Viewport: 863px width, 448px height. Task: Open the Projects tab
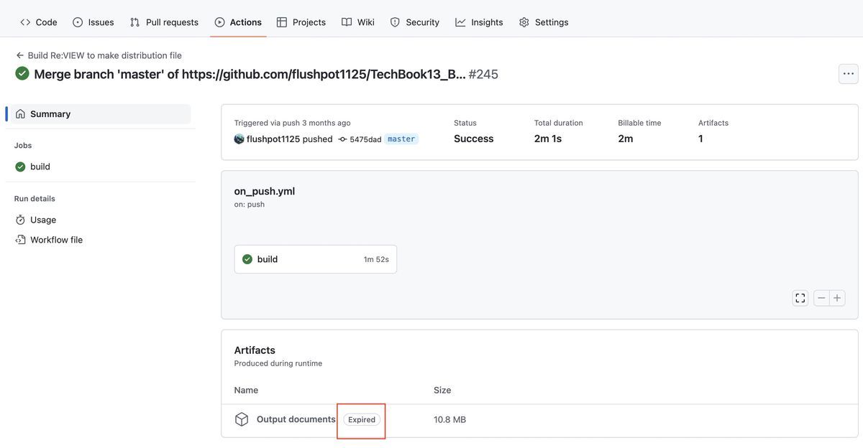301,22
